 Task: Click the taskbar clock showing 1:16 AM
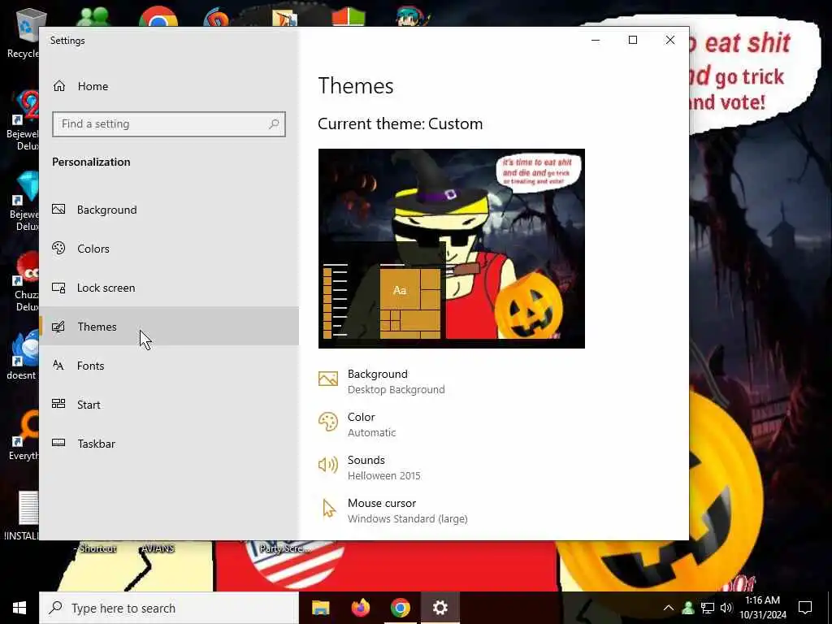click(x=763, y=608)
